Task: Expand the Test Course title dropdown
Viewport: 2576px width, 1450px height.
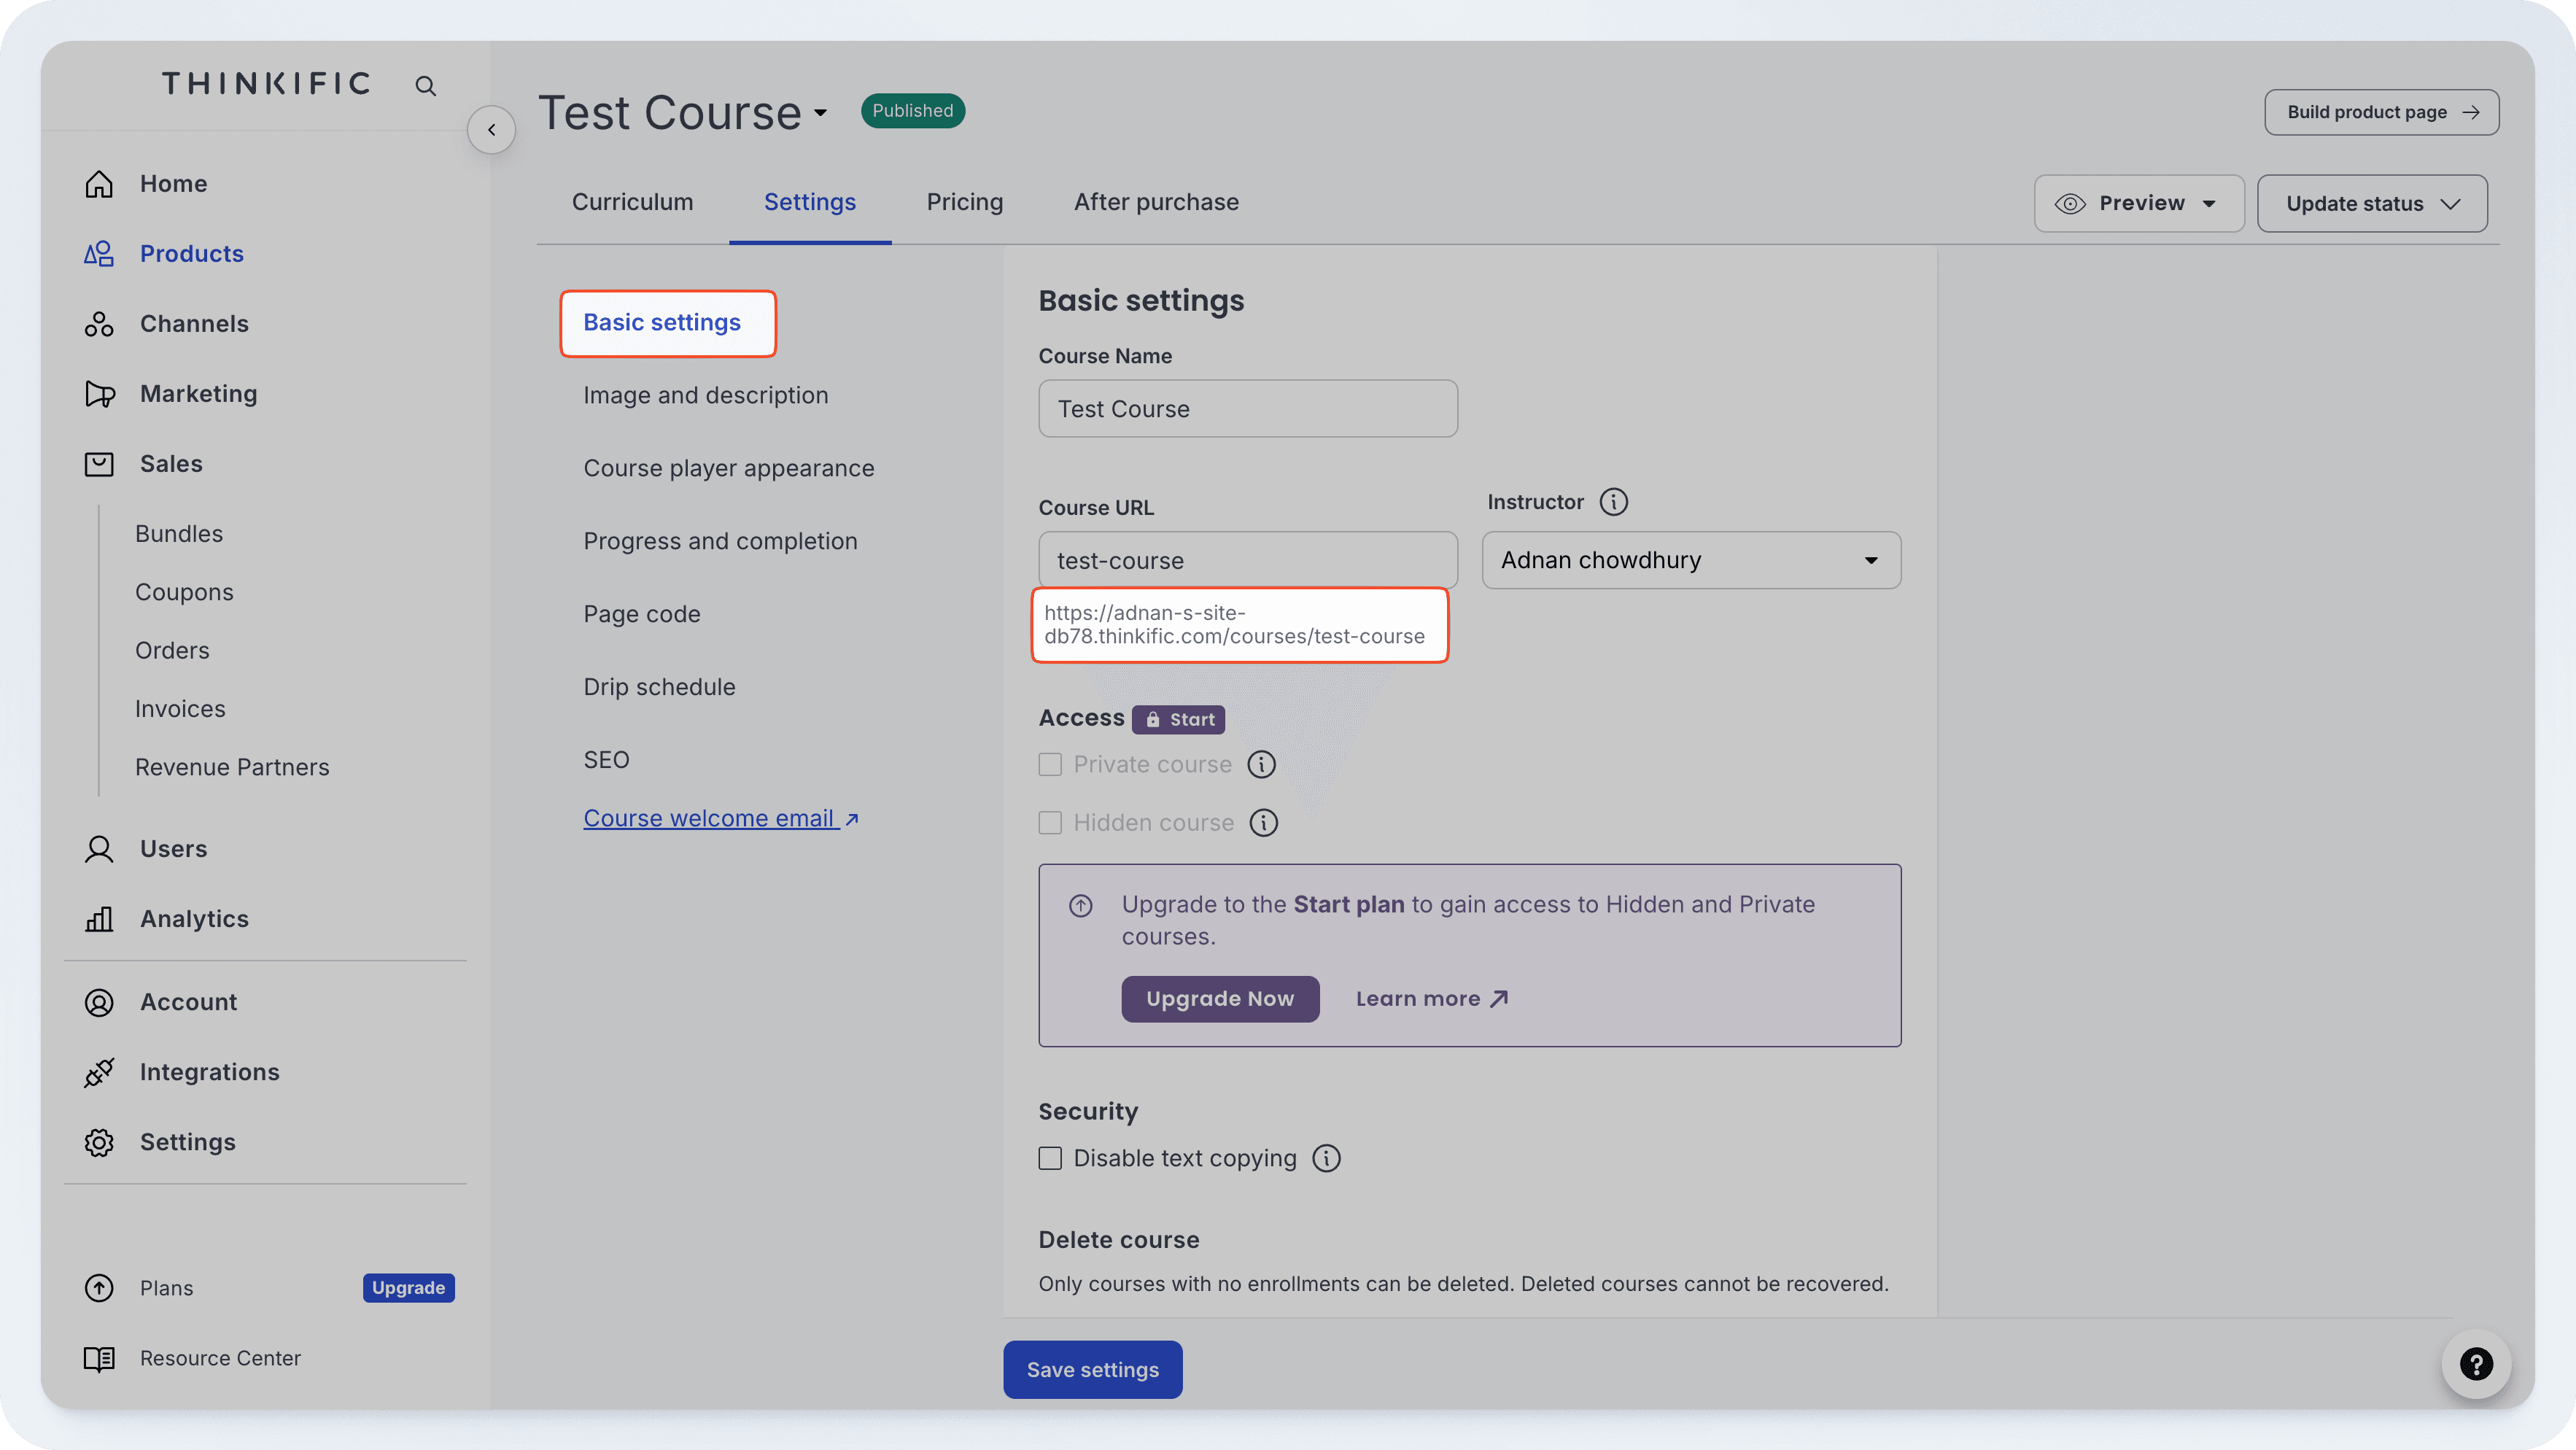Action: tap(819, 113)
